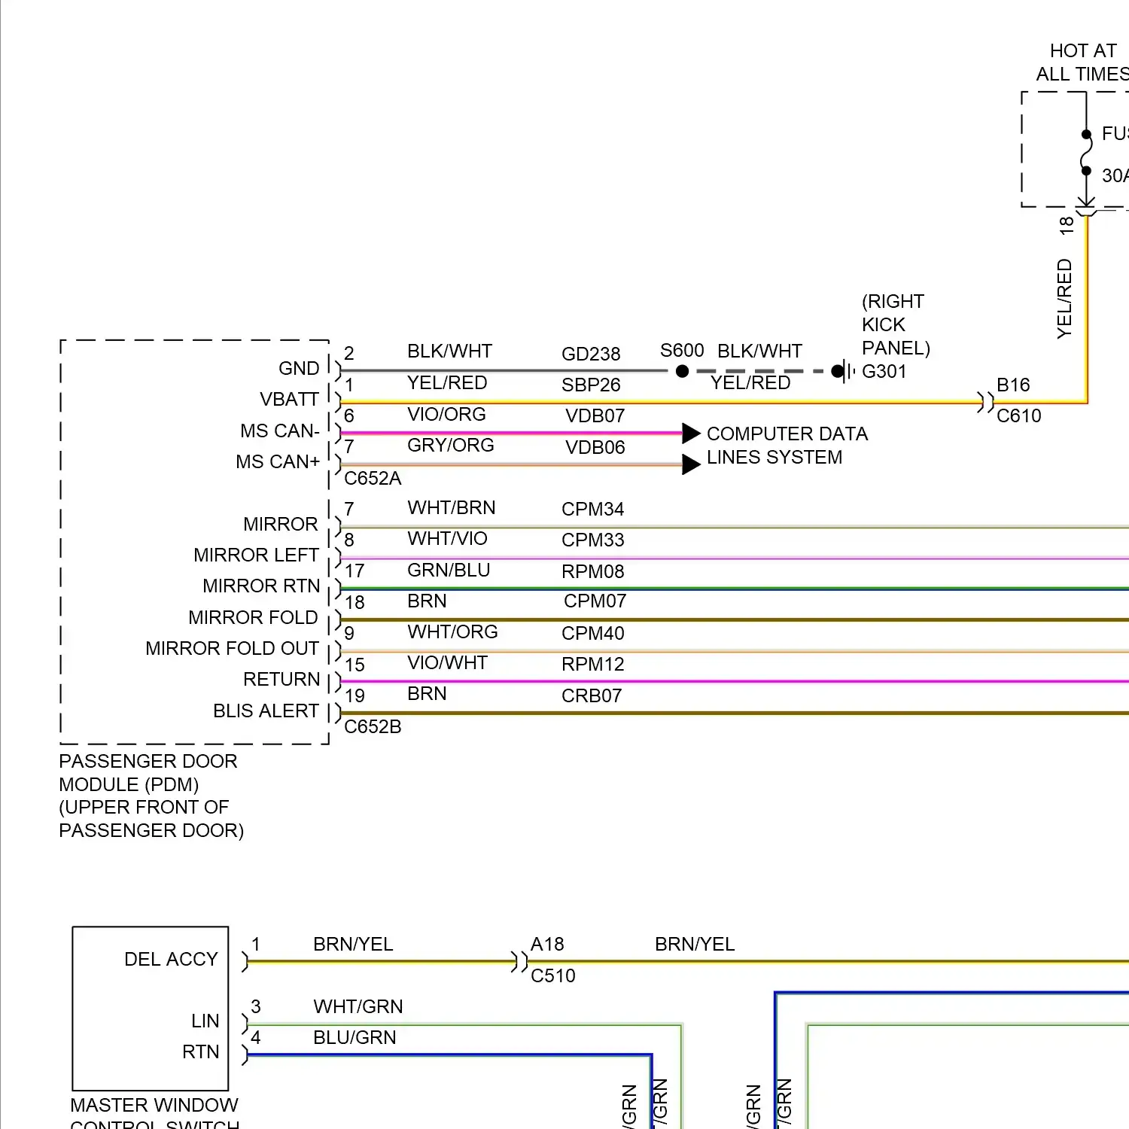The width and height of the screenshot is (1129, 1129).
Task: Click the G301 ground symbol
Action: pyautogui.click(x=844, y=371)
